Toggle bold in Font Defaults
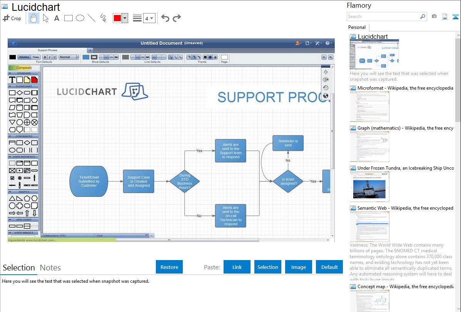 point(45,57)
